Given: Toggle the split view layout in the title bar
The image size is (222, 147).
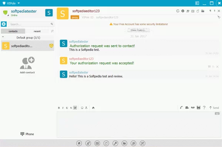Looking at the screenshot, I should pos(197,3).
